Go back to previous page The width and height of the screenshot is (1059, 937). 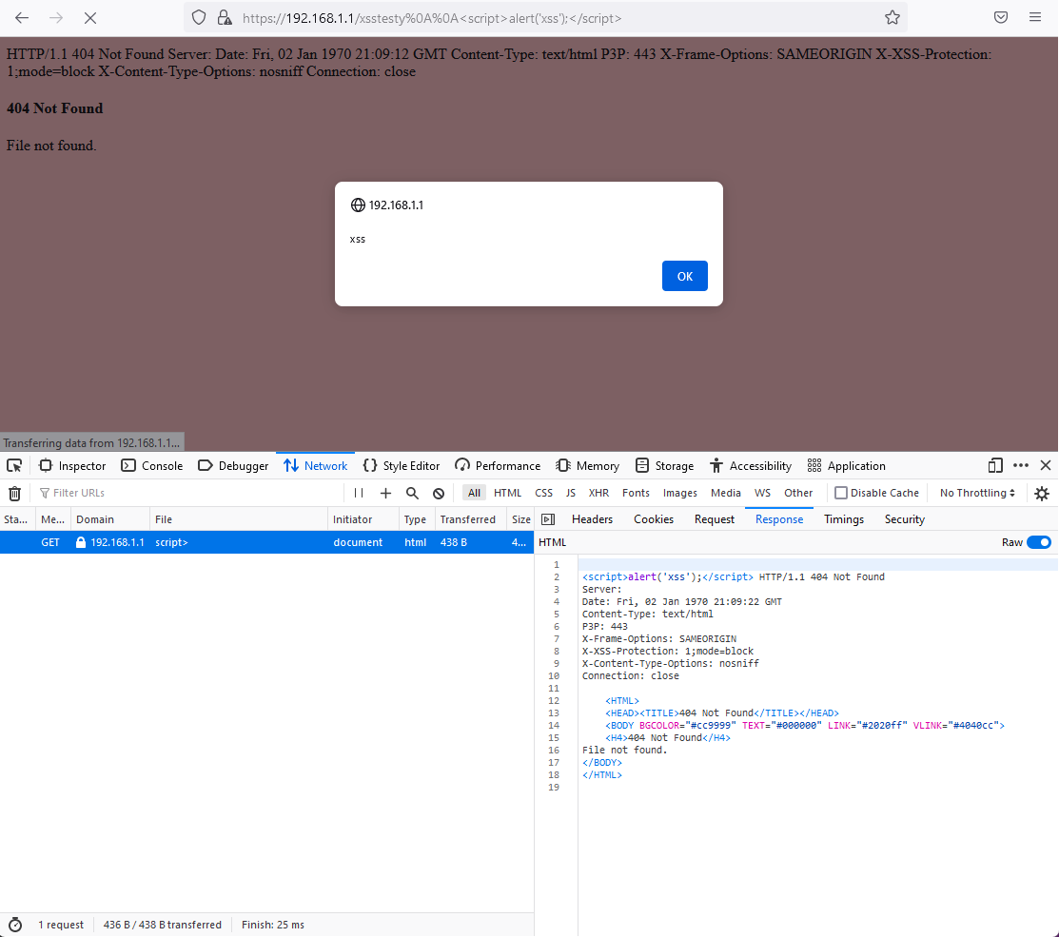pos(22,18)
